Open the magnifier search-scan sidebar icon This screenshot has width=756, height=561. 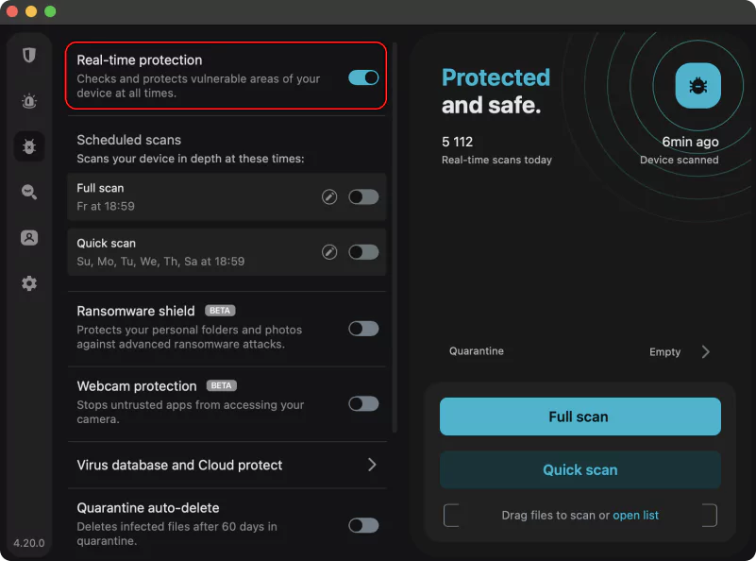point(29,192)
